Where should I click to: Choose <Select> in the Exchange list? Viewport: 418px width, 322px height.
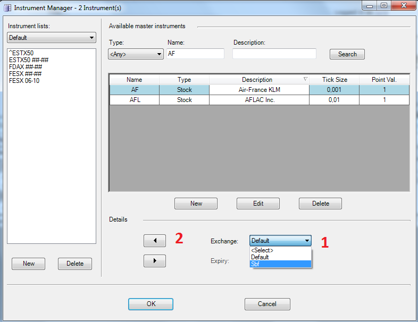(280, 250)
